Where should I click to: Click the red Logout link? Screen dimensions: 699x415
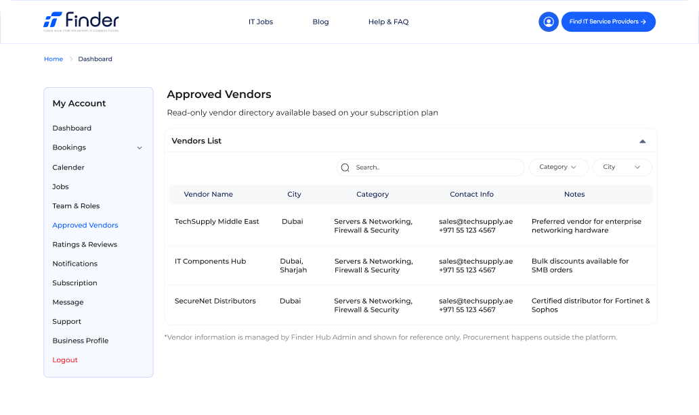[65, 360]
